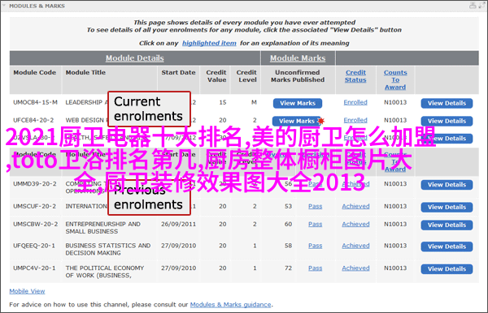Image resolution: width=488 pixels, height=313 pixels.
Task: Click N10013 award in UMSCBW-20-2 row
Action: tap(395, 224)
